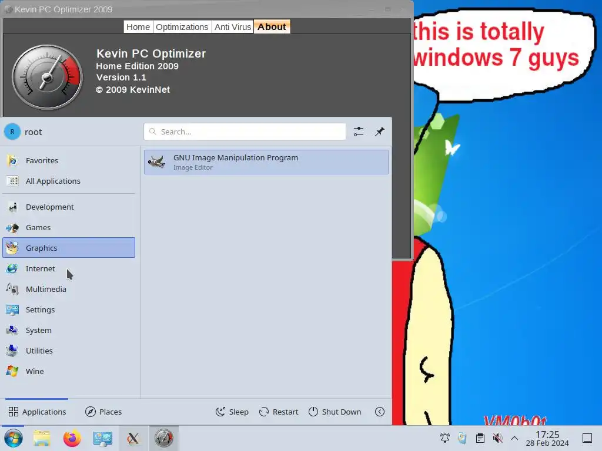Click the X application taskbar icon

133,438
